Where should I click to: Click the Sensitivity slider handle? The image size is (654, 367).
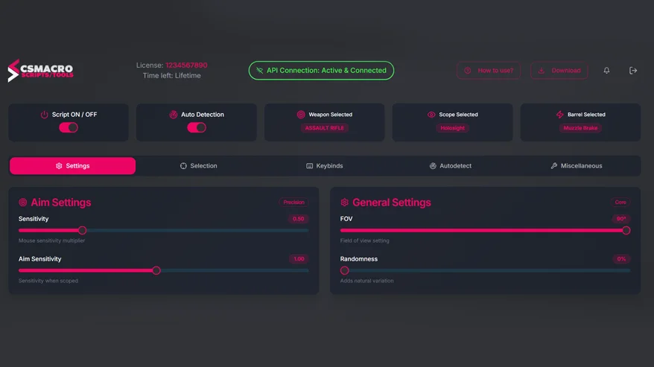click(82, 230)
